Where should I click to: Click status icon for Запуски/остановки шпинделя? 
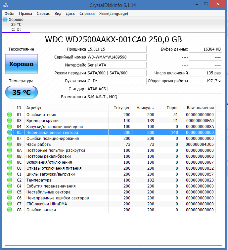(x=10, y=126)
